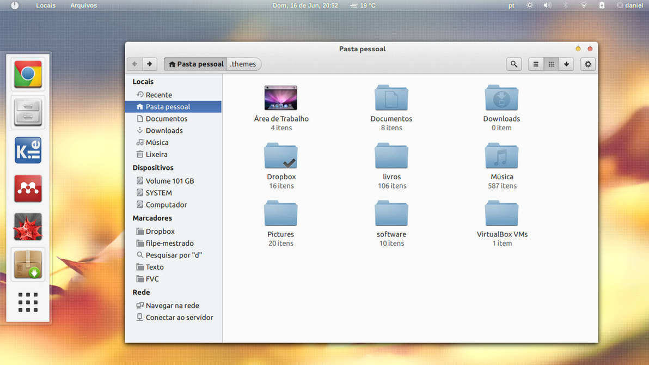Viewport: 649px width, 365px height.
Task: Open the Dropbox bookmark in sidebar
Action: [173, 231]
